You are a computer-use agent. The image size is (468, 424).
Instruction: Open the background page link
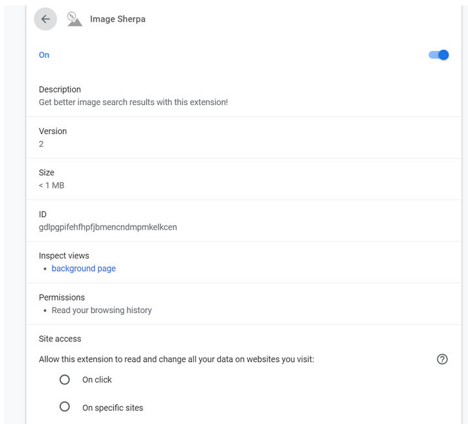pyautogui.click(x=83, y=268)
